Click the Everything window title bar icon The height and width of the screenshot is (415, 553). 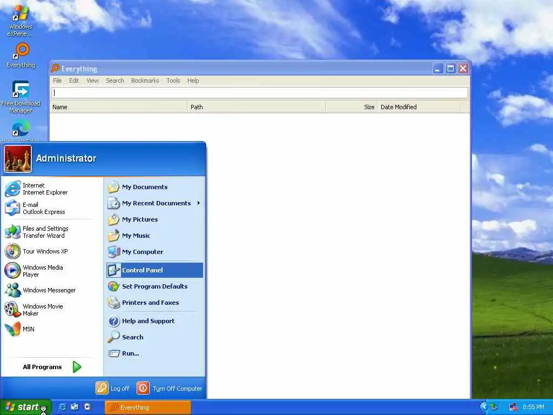click(56, 68)
